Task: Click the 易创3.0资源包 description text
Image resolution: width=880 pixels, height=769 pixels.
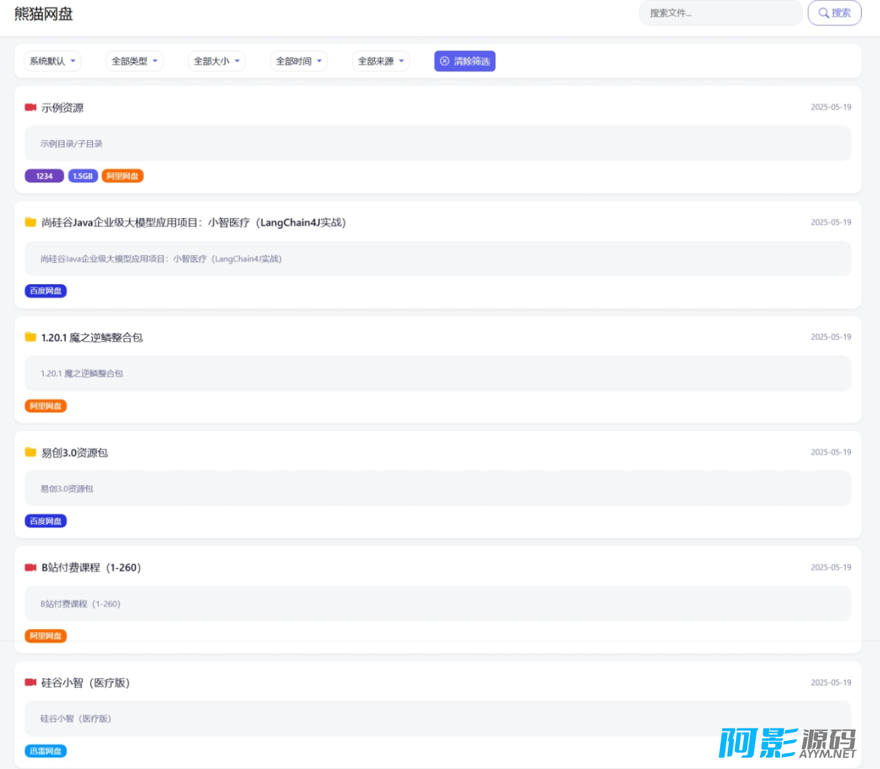Action: click(67, 489)
